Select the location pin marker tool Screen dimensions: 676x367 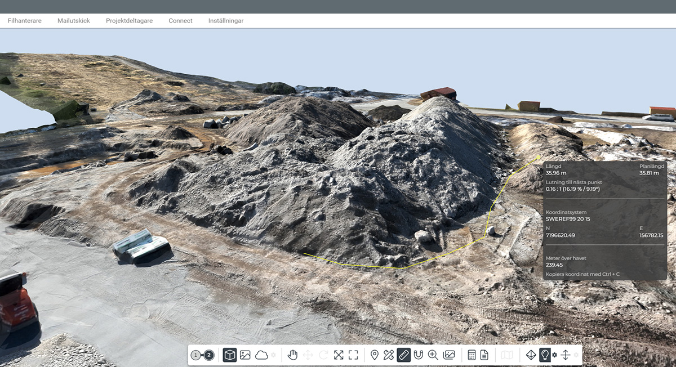point(374,355)
